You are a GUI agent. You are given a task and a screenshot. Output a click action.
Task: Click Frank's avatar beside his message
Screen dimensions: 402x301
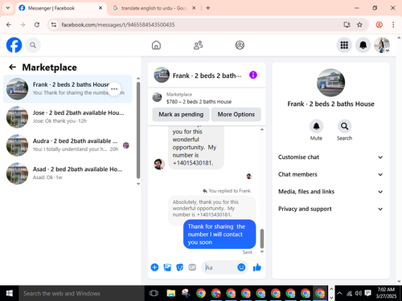click(x=159, y=164)
